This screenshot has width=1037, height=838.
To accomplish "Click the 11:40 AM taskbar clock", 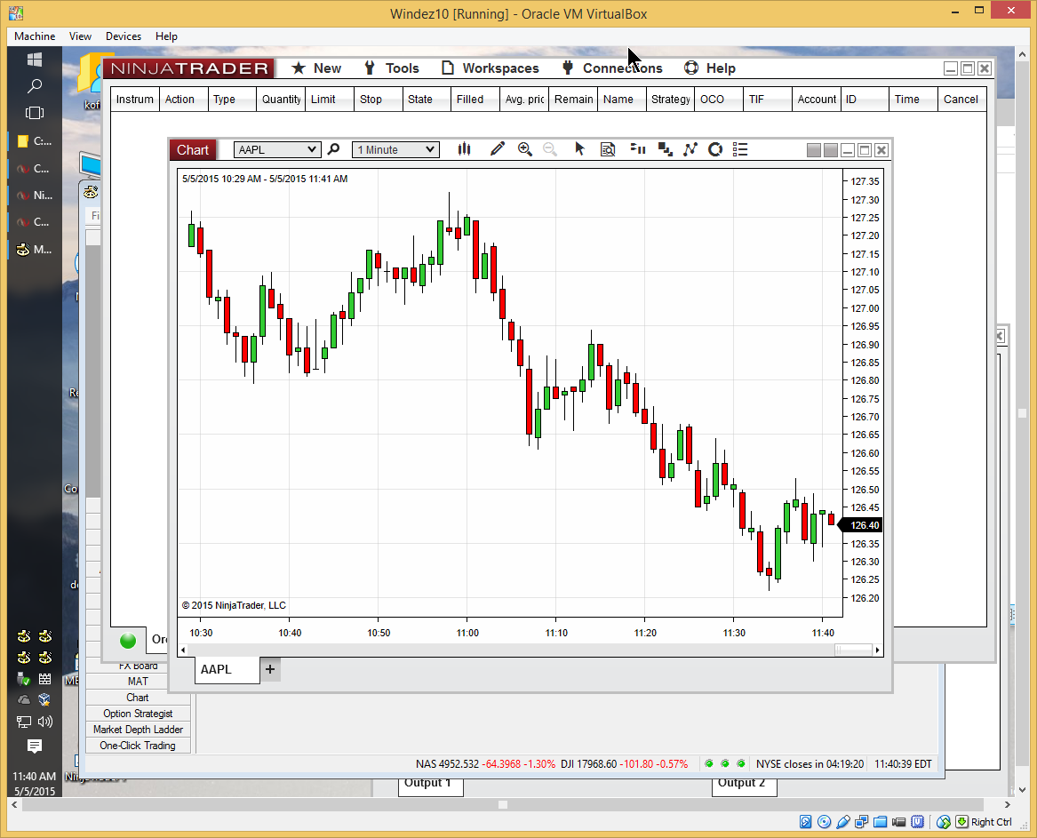I will coord(35,776).
